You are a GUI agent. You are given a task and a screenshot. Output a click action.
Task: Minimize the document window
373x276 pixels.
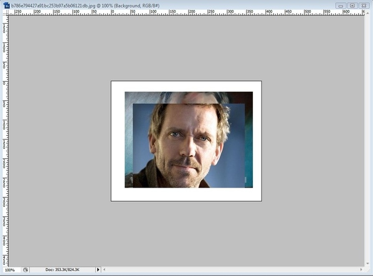coord(341,6)
